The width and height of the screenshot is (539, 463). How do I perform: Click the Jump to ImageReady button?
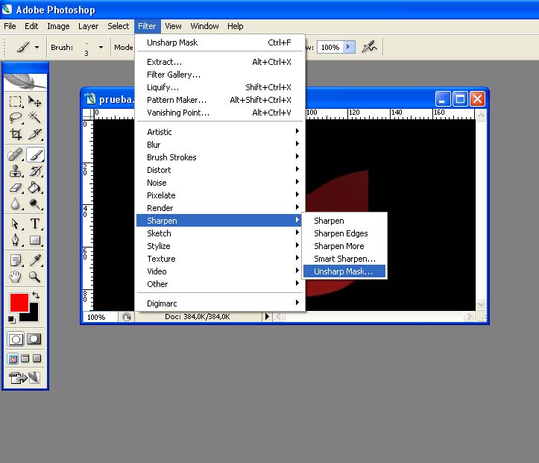click(x=25, y=377)
